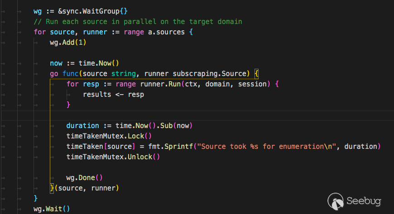Click the timeTakenMutex.Lock() line
This screenshot has width=394, height=214.
click(x=109, y=136)
